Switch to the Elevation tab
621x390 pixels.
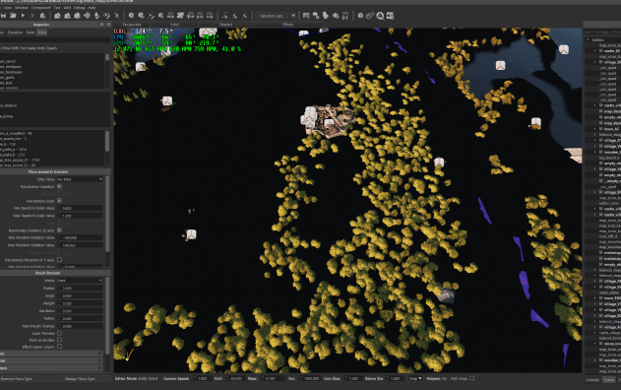click(15, 32)
